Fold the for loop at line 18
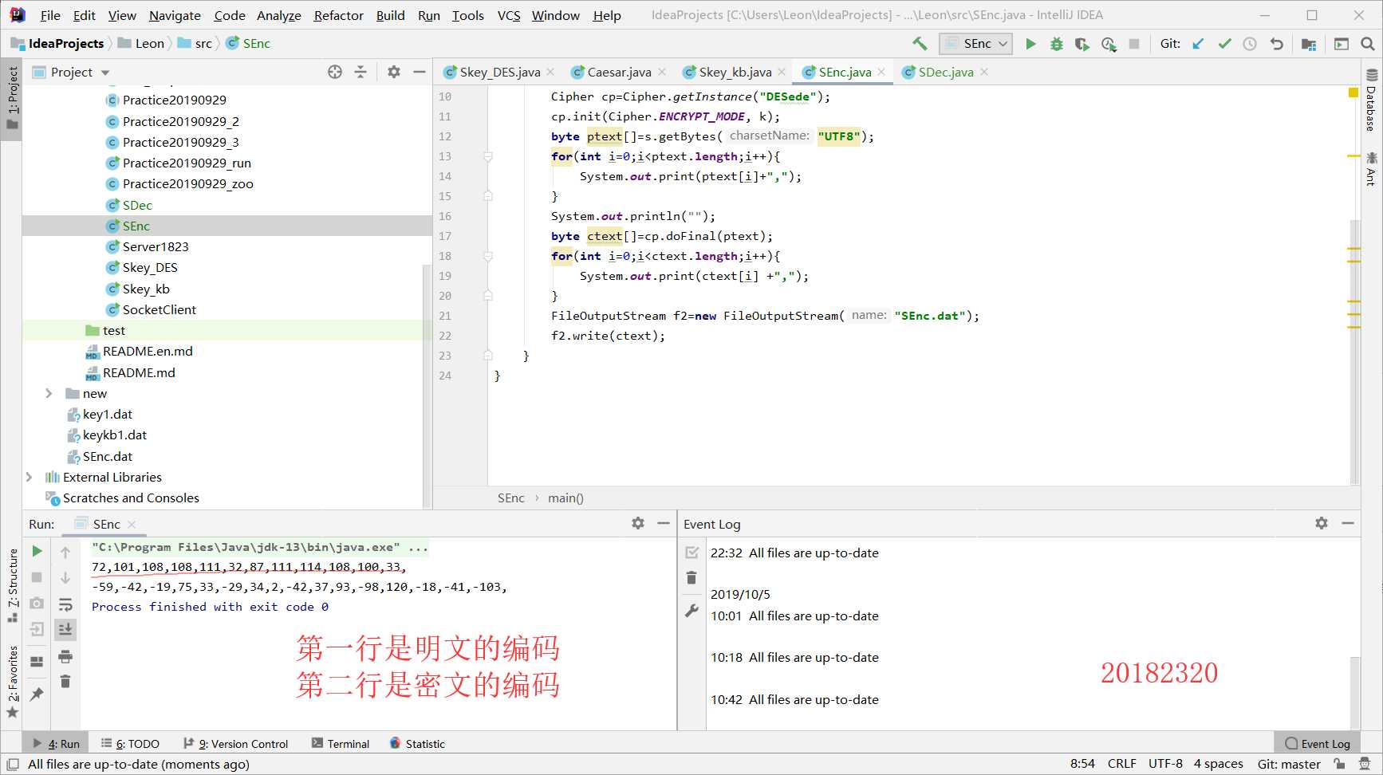 [x=488, y=256]
